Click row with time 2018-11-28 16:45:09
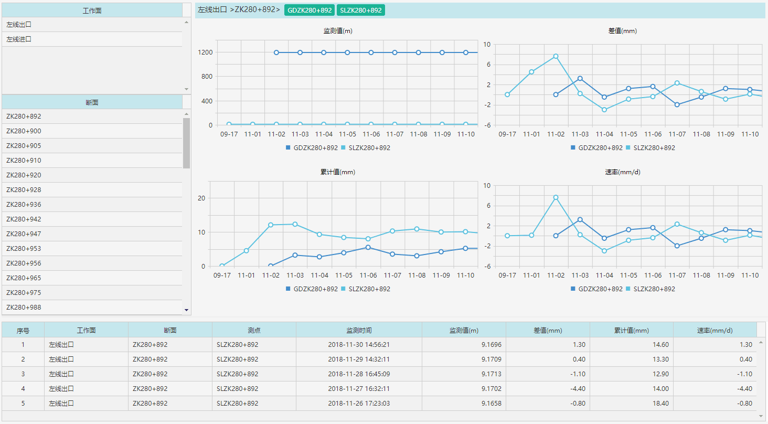The height and width of the screenshot is (424, 768). tap(379, 374)
